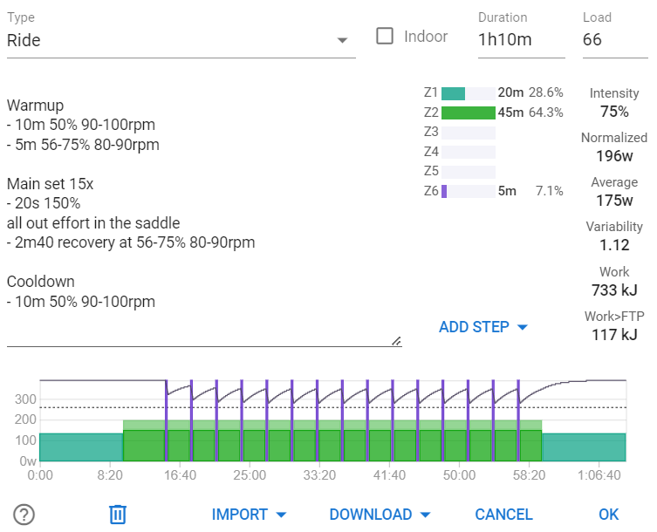Click the Import dropdown caret

point(282,515)
